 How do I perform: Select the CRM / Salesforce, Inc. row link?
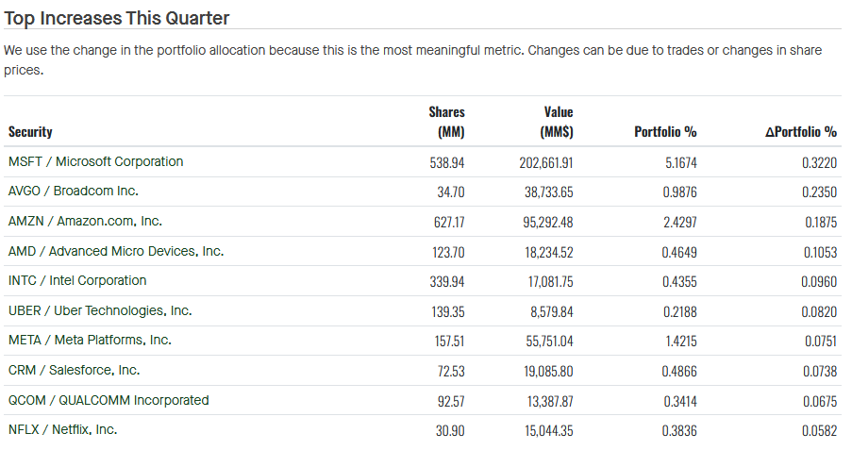pos(74,371)
